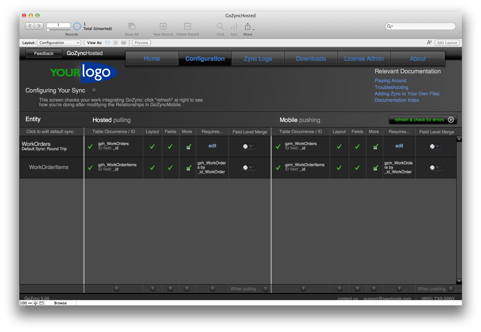Click the Delete Record icon

tap(188, 26)
